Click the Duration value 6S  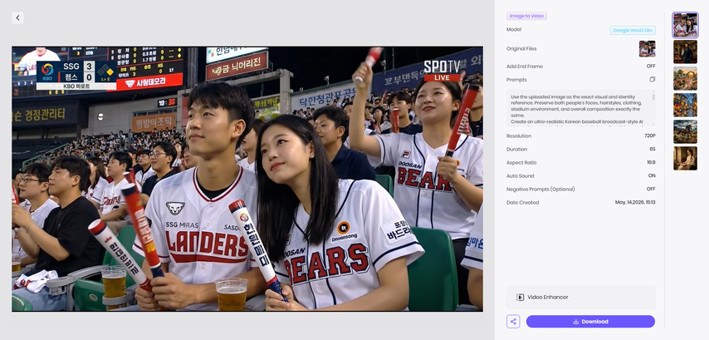click(x=653, y=150)
